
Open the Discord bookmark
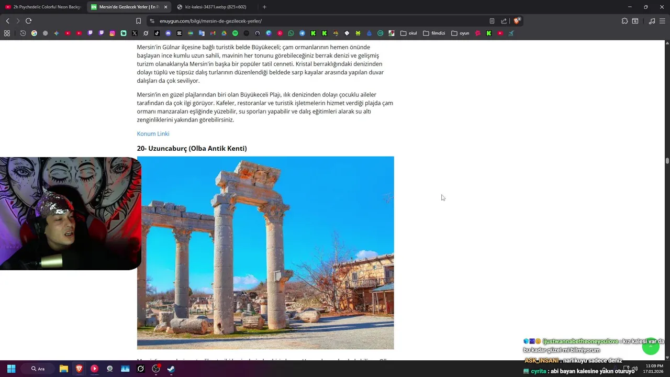click(x=168, y=33)
